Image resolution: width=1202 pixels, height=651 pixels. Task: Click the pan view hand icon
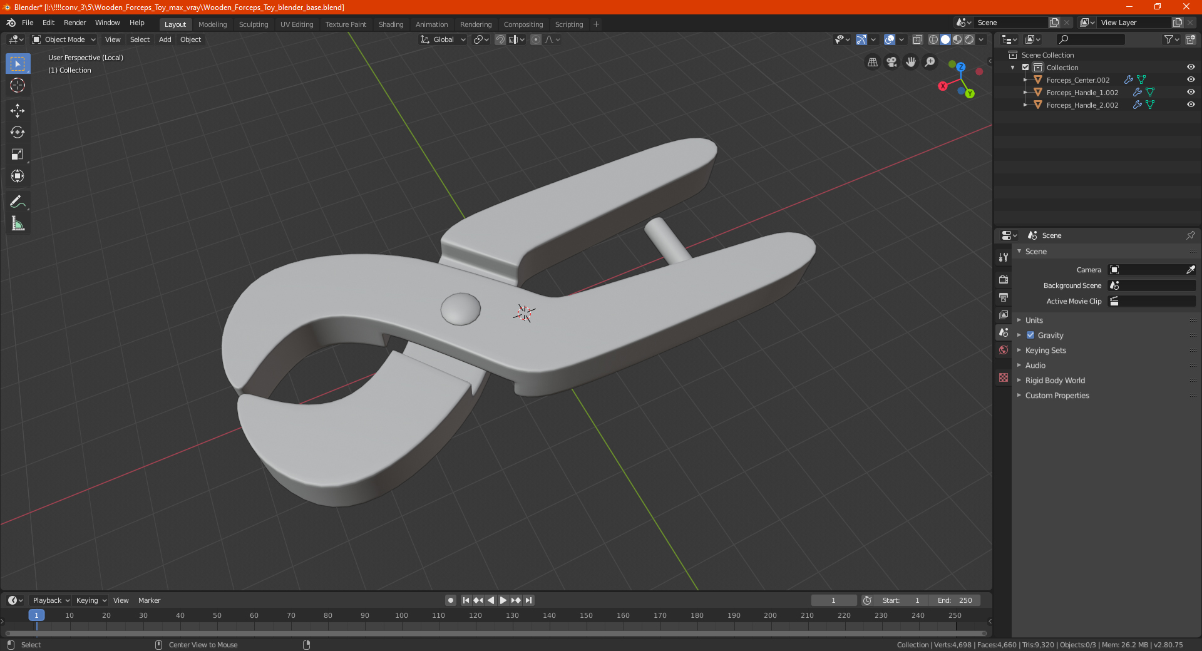coord(911,62)
